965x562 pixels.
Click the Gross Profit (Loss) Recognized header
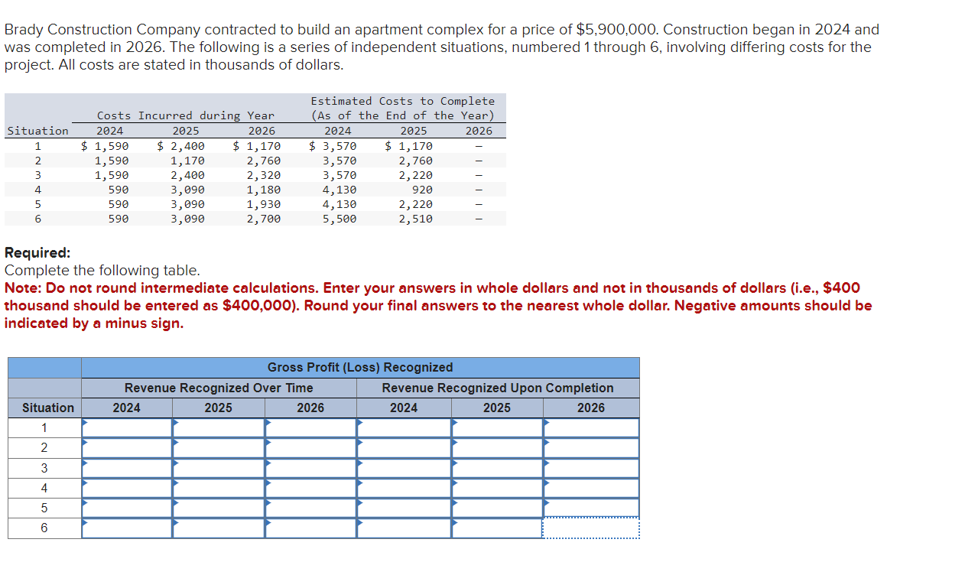[x=359, y=368]
